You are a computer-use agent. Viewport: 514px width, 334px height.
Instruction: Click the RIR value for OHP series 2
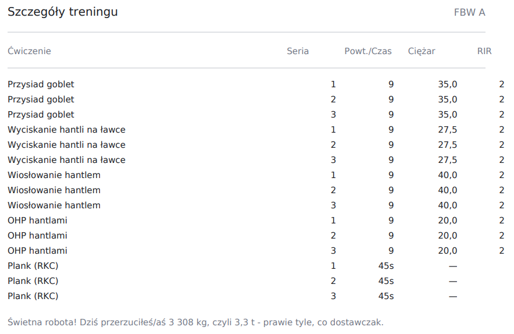[x=501, y=236]
